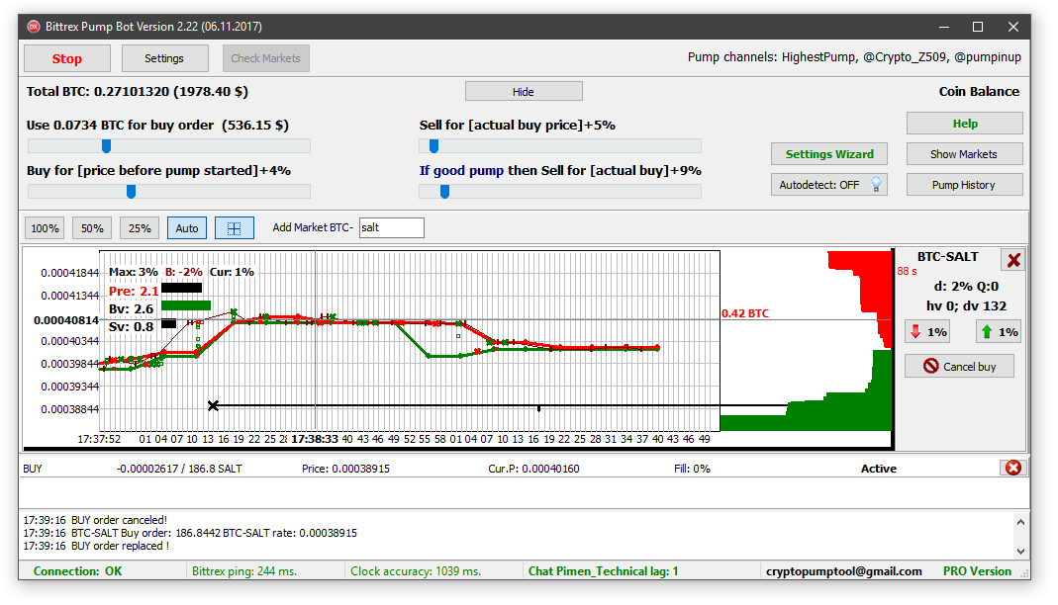
Task: Click Show Markets button
Action: click(x=965, y=154)
